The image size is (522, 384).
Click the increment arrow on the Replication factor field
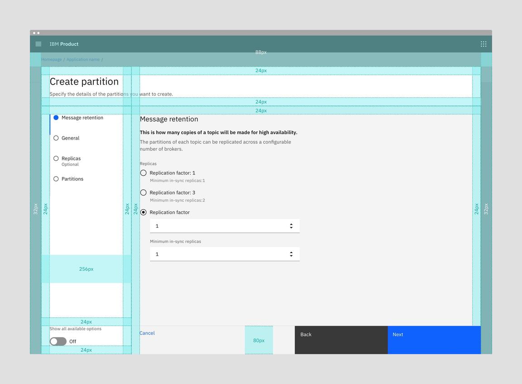[x=291, y=224]
